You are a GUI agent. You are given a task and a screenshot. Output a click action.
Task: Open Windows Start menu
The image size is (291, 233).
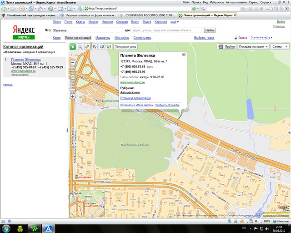pos(6,228)
